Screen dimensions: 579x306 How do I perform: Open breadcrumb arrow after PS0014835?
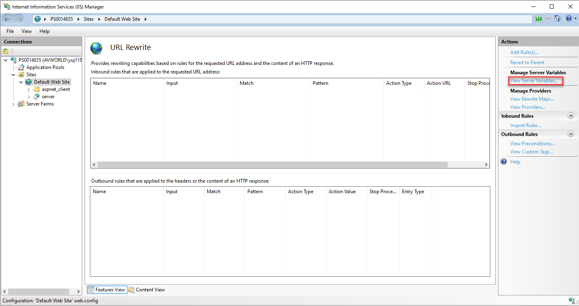(78, 19)
